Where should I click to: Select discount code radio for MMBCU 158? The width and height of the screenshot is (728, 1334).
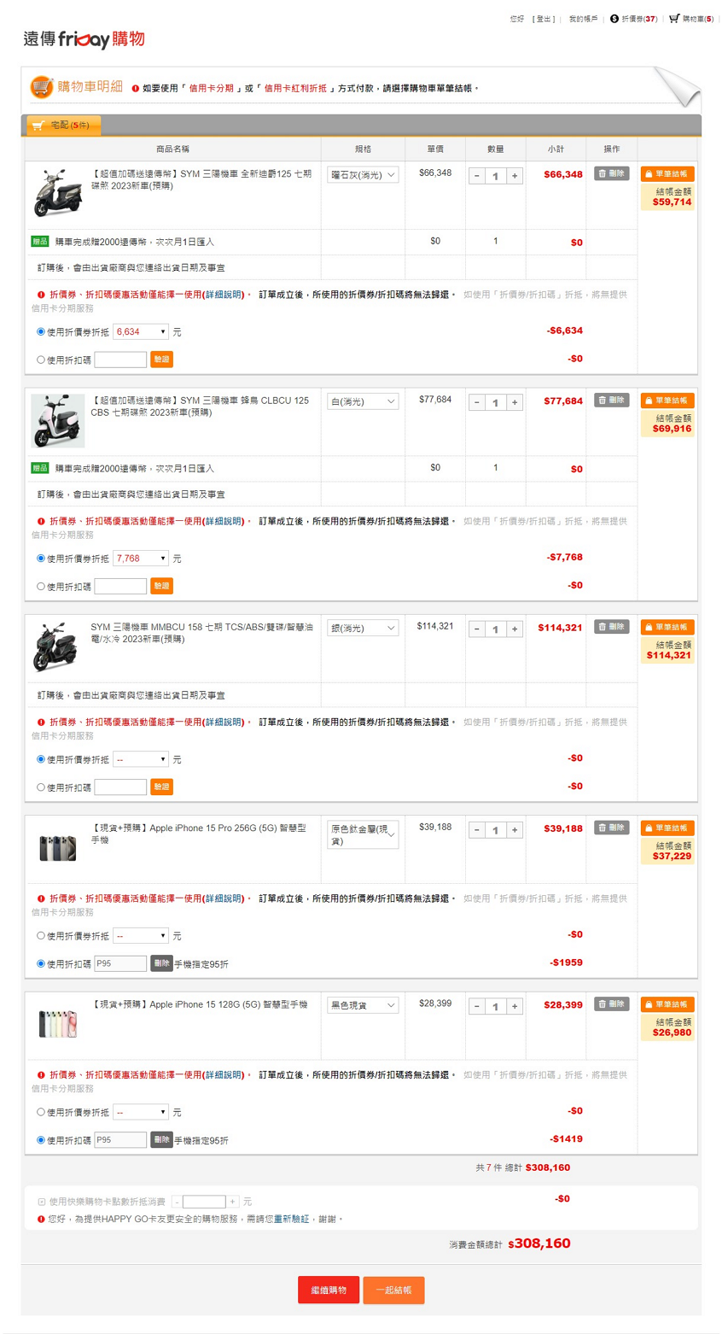tap(40, 787)
